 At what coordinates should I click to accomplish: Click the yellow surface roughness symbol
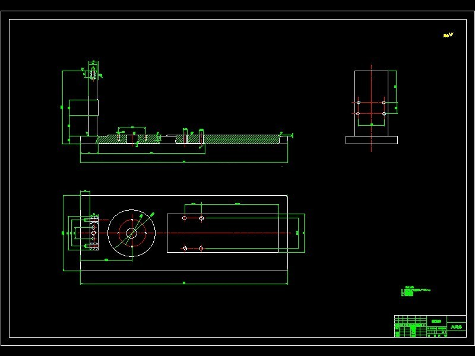click(448, 35)
